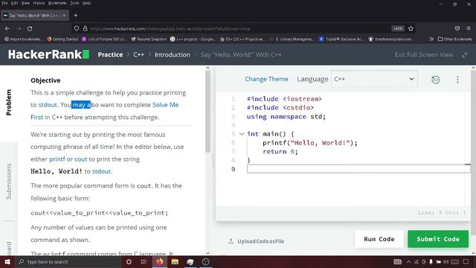Open the Pocket save icon in the toolbar

tap(457, 28)
